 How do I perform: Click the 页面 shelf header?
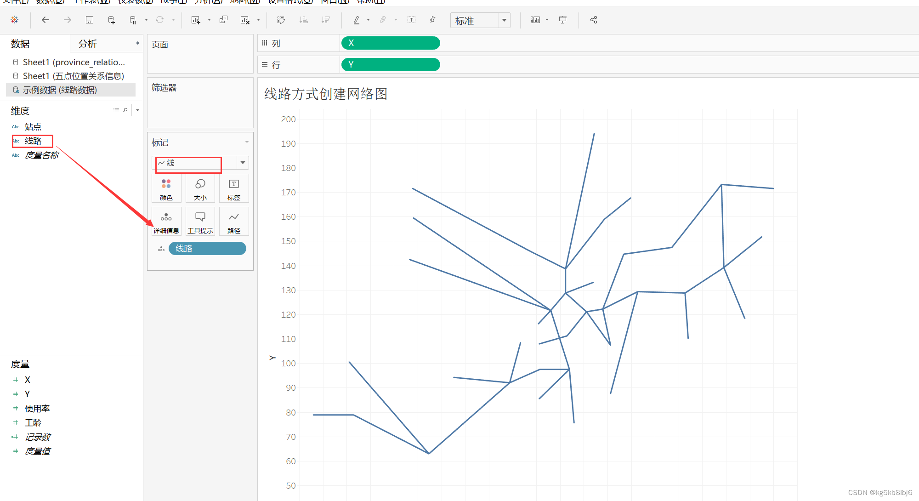coord(160,45)
